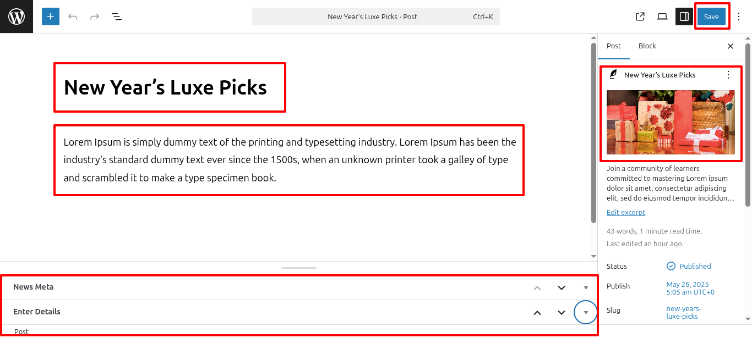Image resolution: width=752 pixels, height=338 pixels.
Task: Toggle the Settings sidebar panel
Action: click(x=684, y=16)
